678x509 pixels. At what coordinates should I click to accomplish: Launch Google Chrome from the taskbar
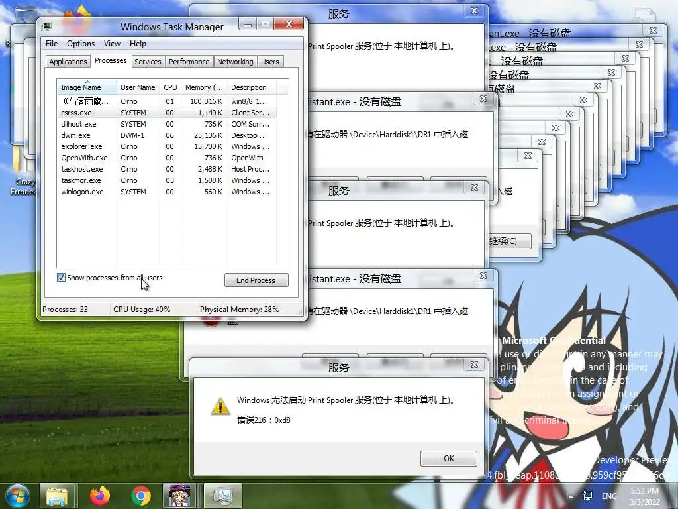point(140,496)
